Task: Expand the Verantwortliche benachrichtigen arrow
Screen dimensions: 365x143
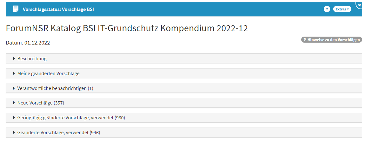Action: tap(14, 88)
